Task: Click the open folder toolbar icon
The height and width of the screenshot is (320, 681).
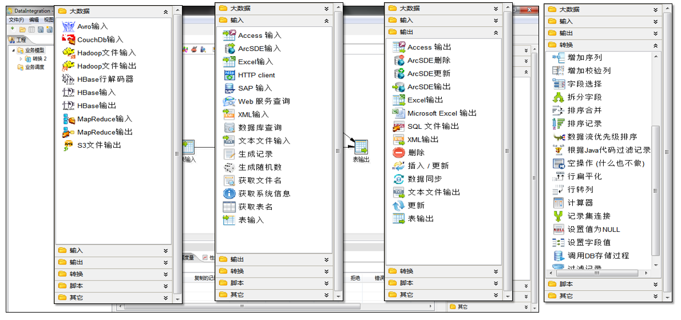Action: pos(22,29)
